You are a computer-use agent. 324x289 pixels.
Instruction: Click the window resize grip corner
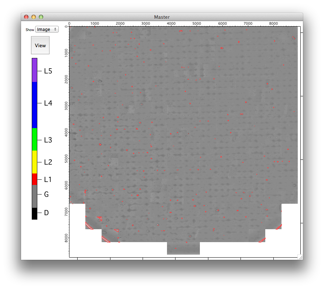[x=300, y=257]
